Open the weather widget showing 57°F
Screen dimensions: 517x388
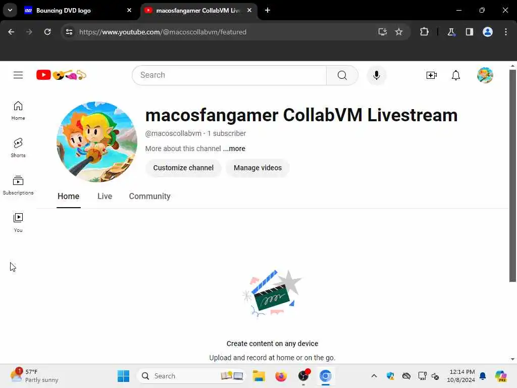coord(34,376)
